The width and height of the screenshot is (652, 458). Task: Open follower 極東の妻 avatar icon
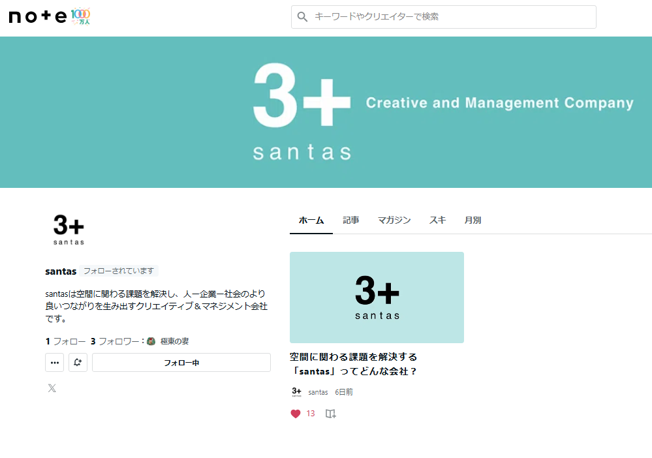(x=151, y=341)
